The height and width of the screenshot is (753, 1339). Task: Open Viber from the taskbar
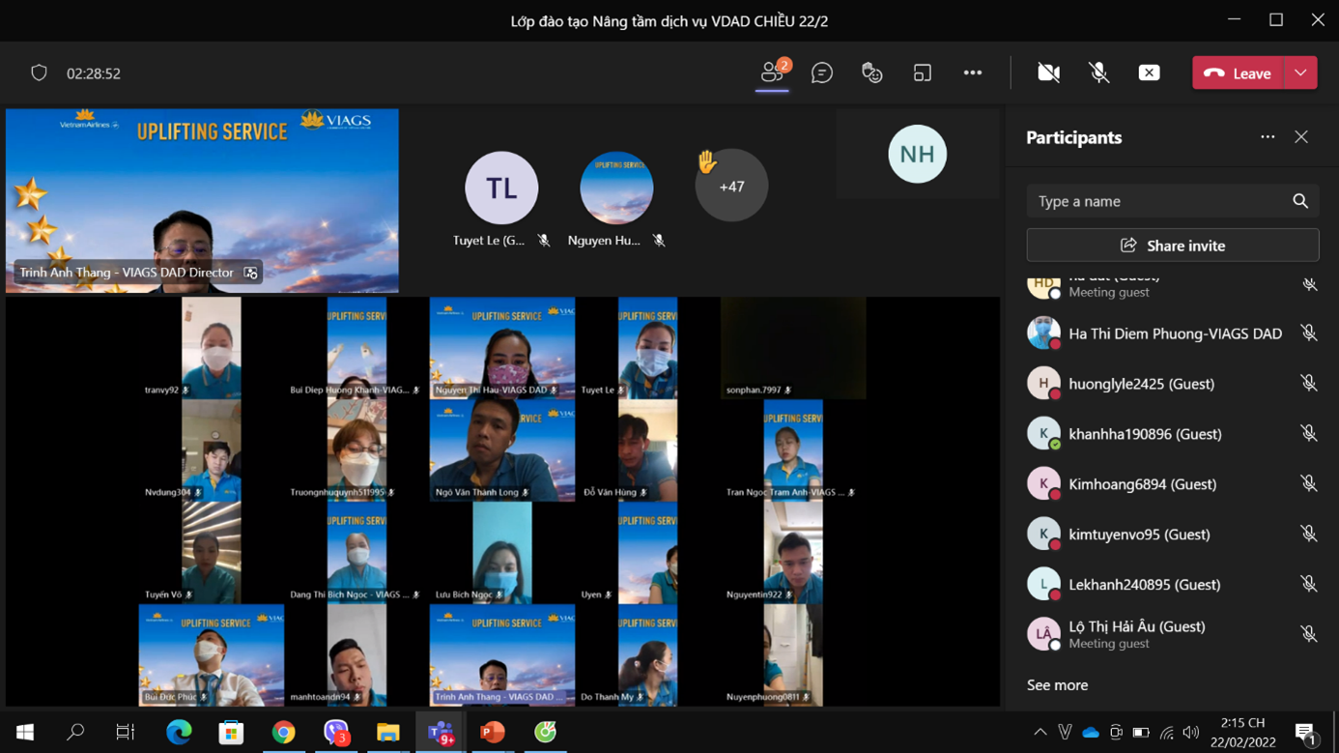pos(335,733)
